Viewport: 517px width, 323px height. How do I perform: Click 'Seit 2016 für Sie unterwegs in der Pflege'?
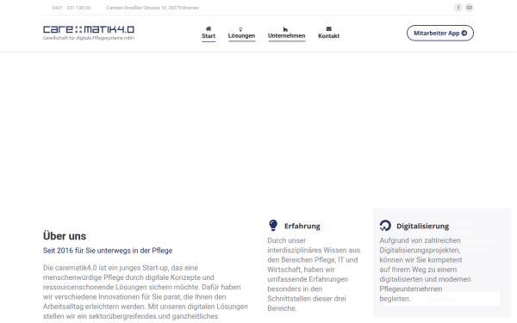108,251
